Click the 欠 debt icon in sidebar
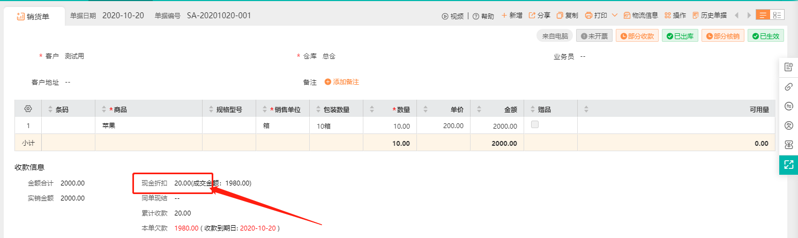798x238 pixels. tap(788, 125)
